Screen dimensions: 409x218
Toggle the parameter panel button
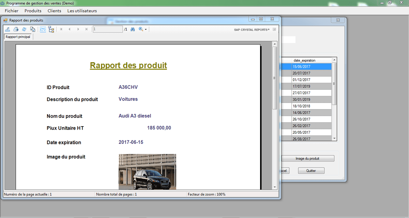pos(43,30)
